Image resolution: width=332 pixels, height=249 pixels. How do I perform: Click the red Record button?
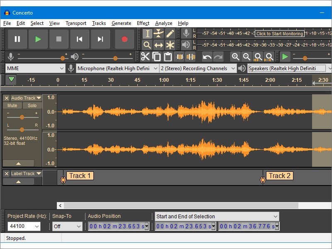[124, 39]
